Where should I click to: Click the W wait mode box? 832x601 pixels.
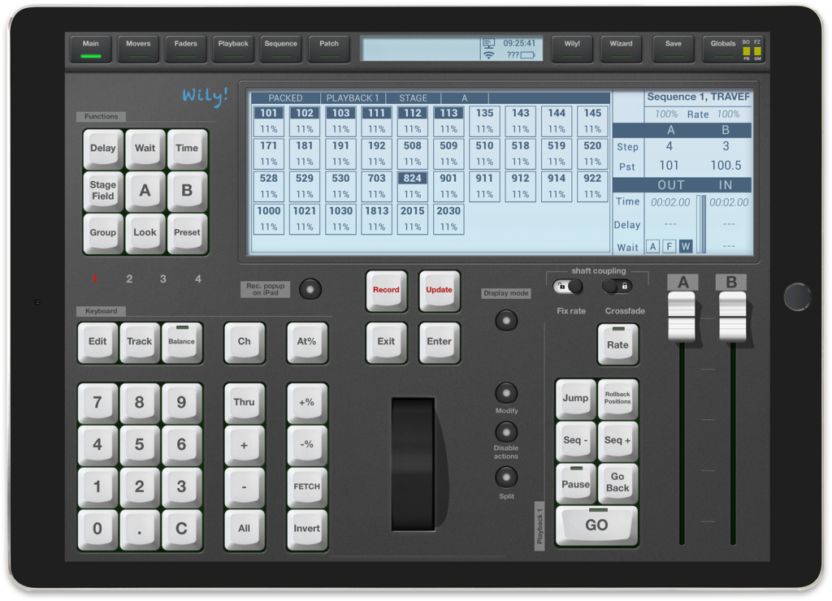coord(686,246)
